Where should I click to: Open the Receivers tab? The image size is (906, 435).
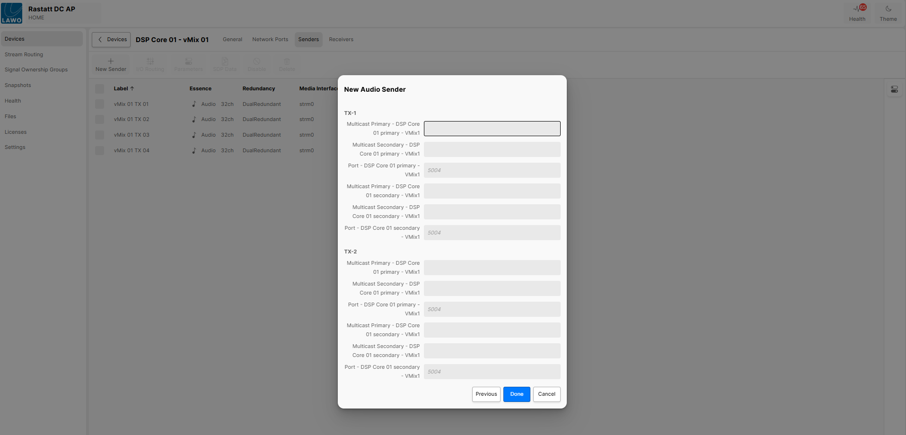pyautogui.click(x=341, y=40)
